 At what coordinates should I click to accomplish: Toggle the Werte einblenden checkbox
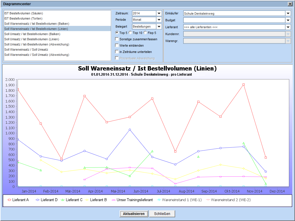tap(117, 45)
